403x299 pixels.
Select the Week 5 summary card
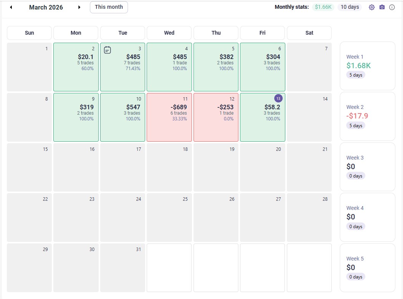(x=367, y=267)
